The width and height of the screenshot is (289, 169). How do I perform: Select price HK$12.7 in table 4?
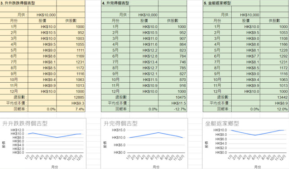(144, 68)
